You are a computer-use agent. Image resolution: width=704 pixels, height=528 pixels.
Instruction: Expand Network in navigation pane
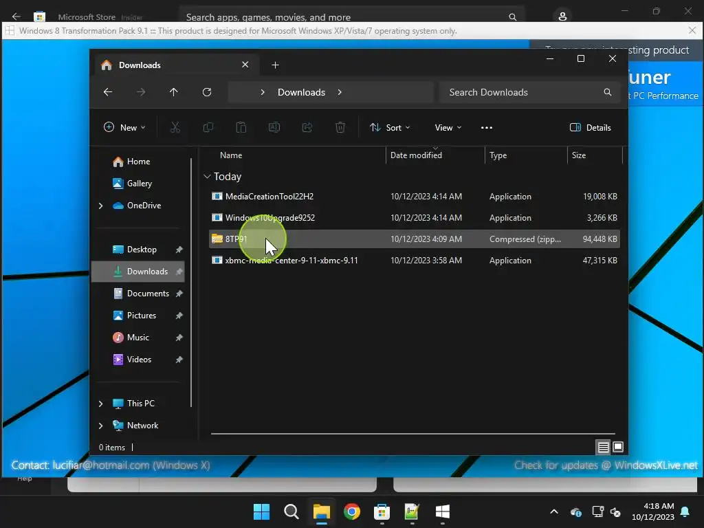point(100,426)
